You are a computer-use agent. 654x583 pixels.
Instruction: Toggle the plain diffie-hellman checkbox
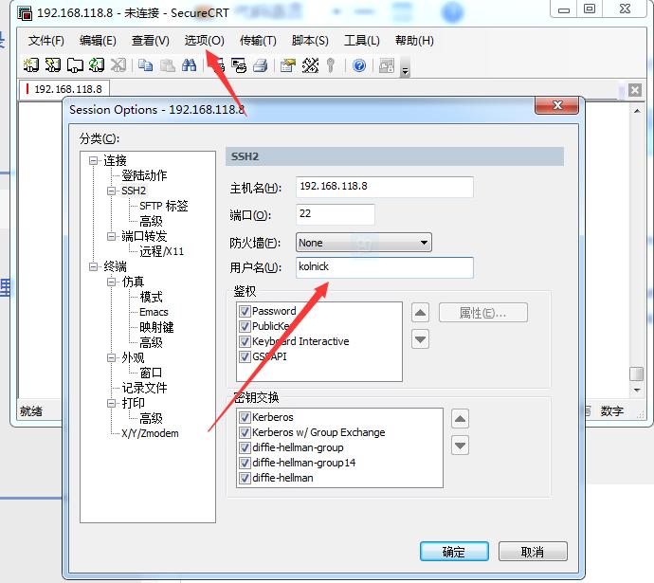(245, 478)
